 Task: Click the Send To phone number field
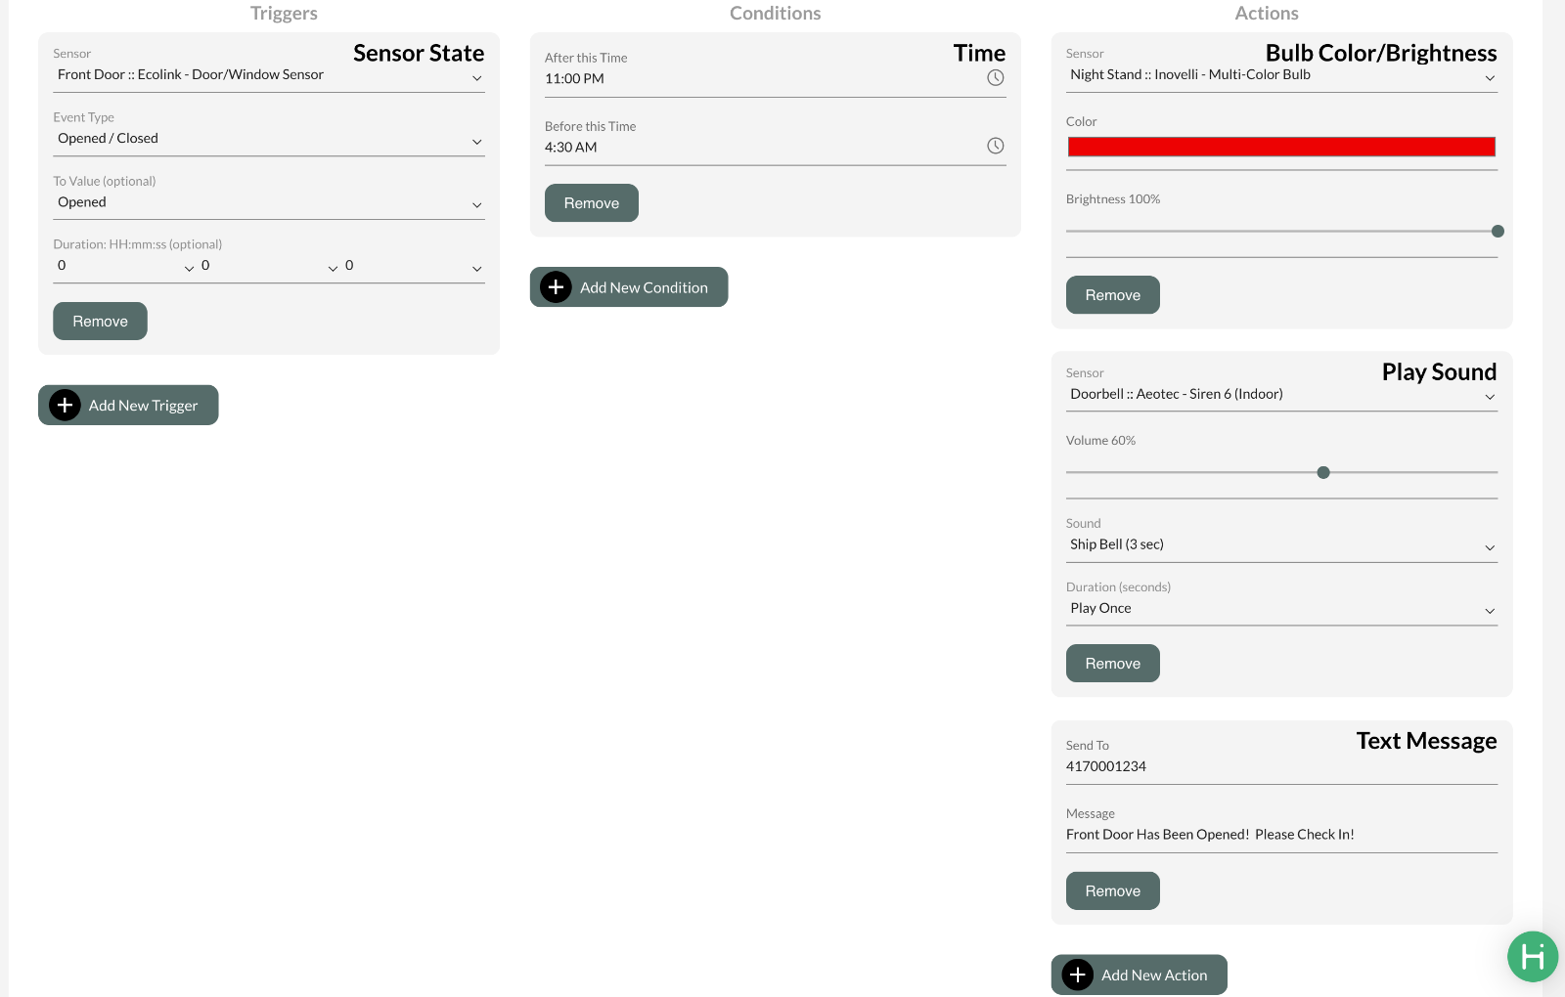coord(1280,767)
